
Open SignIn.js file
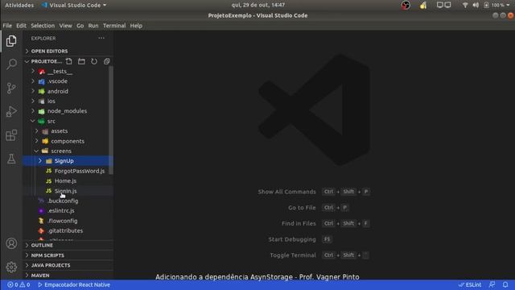(x=68, y=191)
